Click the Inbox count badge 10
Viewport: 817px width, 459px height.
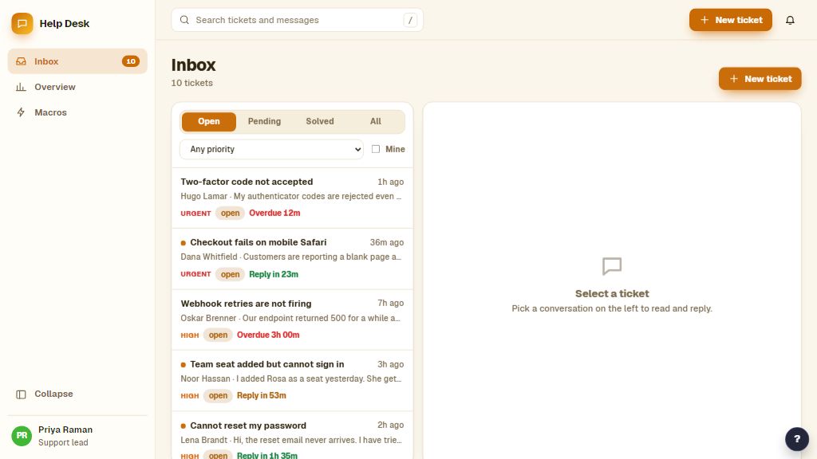pyautogui.click(x=130, y=61)
